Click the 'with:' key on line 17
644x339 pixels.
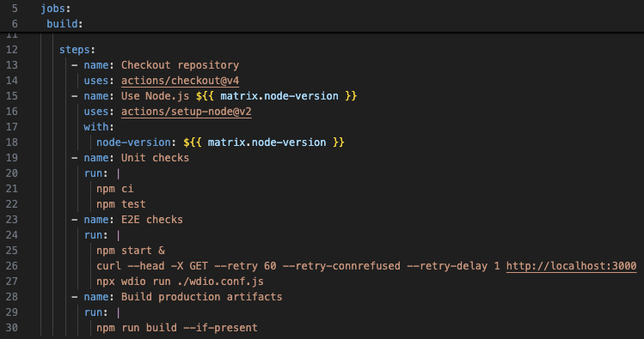pos(99,127)
